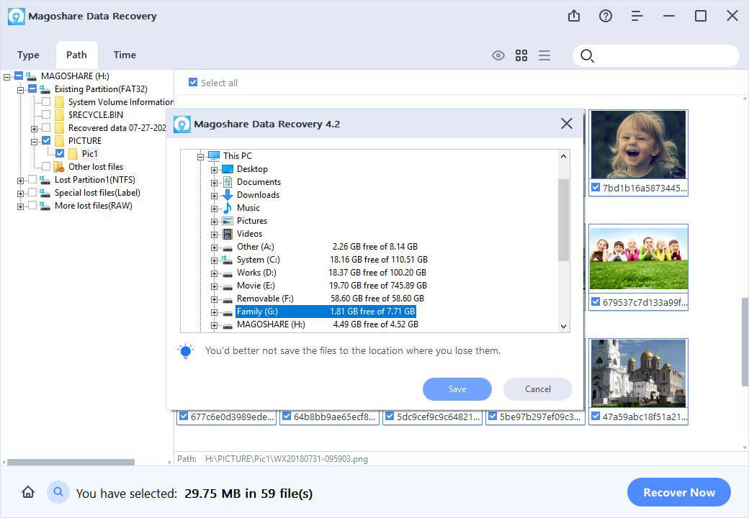Click the Other lost files folder icon
This screenshot has width=749, height=518.
click(59, 166)
